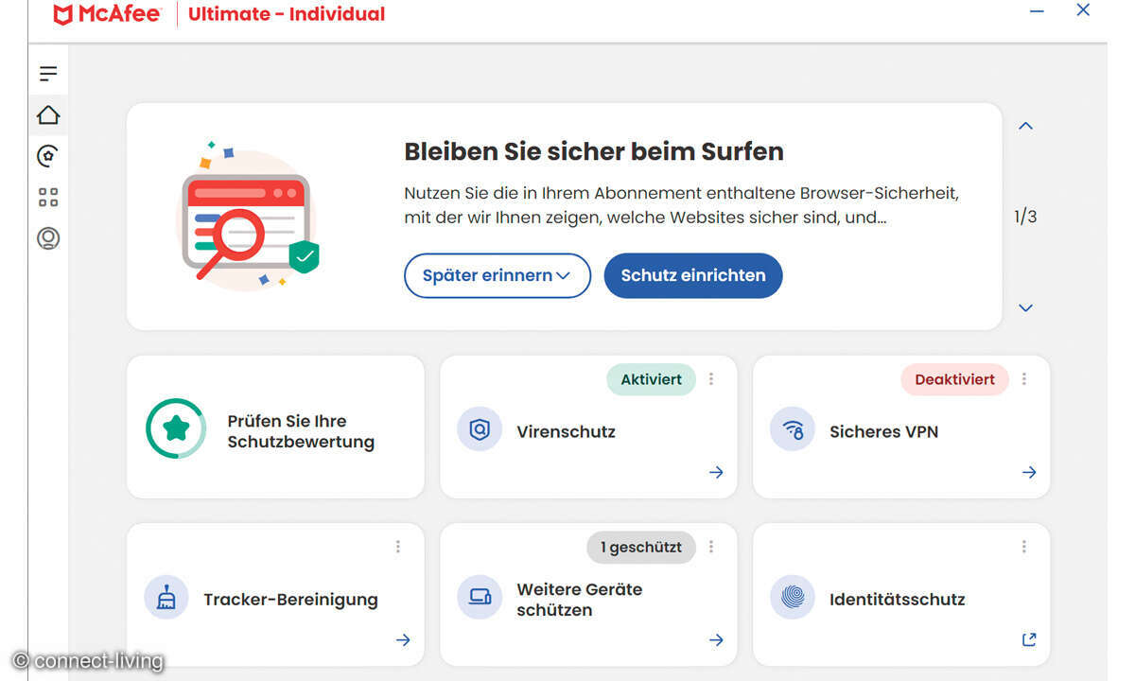
Task: Expand the Später erinnern dropdown
Action: coord(498,275)
